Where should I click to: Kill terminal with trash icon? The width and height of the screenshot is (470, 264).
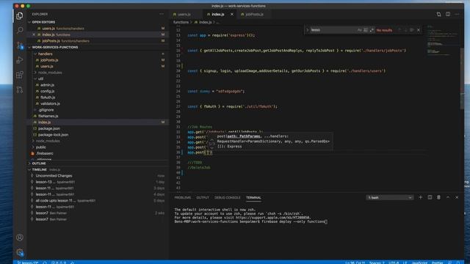[438, 197]
